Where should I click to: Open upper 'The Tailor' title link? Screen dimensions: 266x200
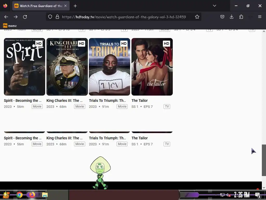point(139,101)
